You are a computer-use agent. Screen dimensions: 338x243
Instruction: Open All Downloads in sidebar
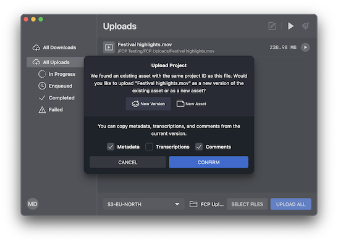(x=54, y=47)
